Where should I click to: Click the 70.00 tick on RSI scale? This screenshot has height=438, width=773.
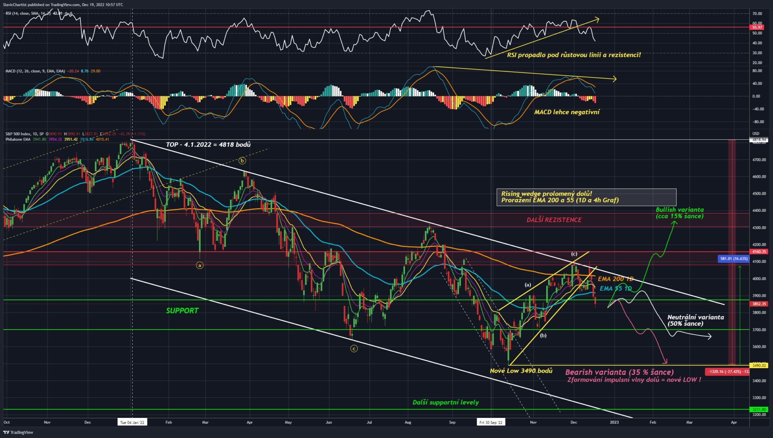pos(758,14)
